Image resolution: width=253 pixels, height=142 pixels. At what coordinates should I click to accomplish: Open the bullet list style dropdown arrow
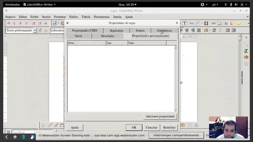(210, 30)
